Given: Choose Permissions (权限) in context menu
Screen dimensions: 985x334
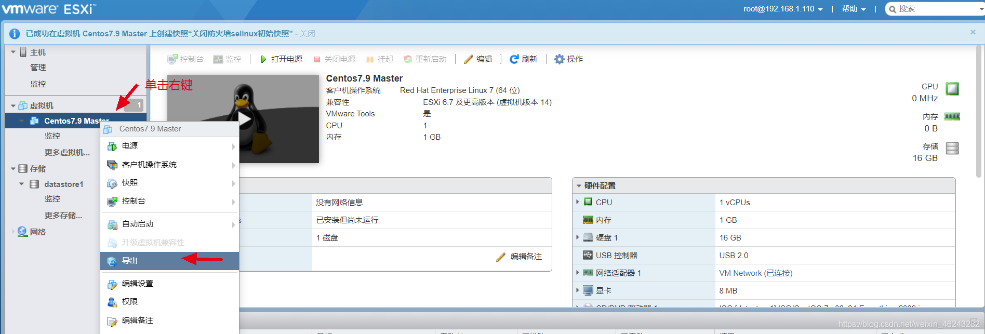Looking at the screenshot, I should click(169, 302).
